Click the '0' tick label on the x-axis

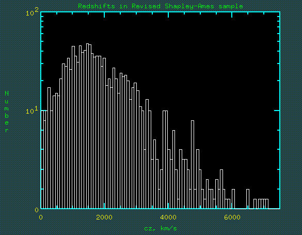click(x=41, y=217)
